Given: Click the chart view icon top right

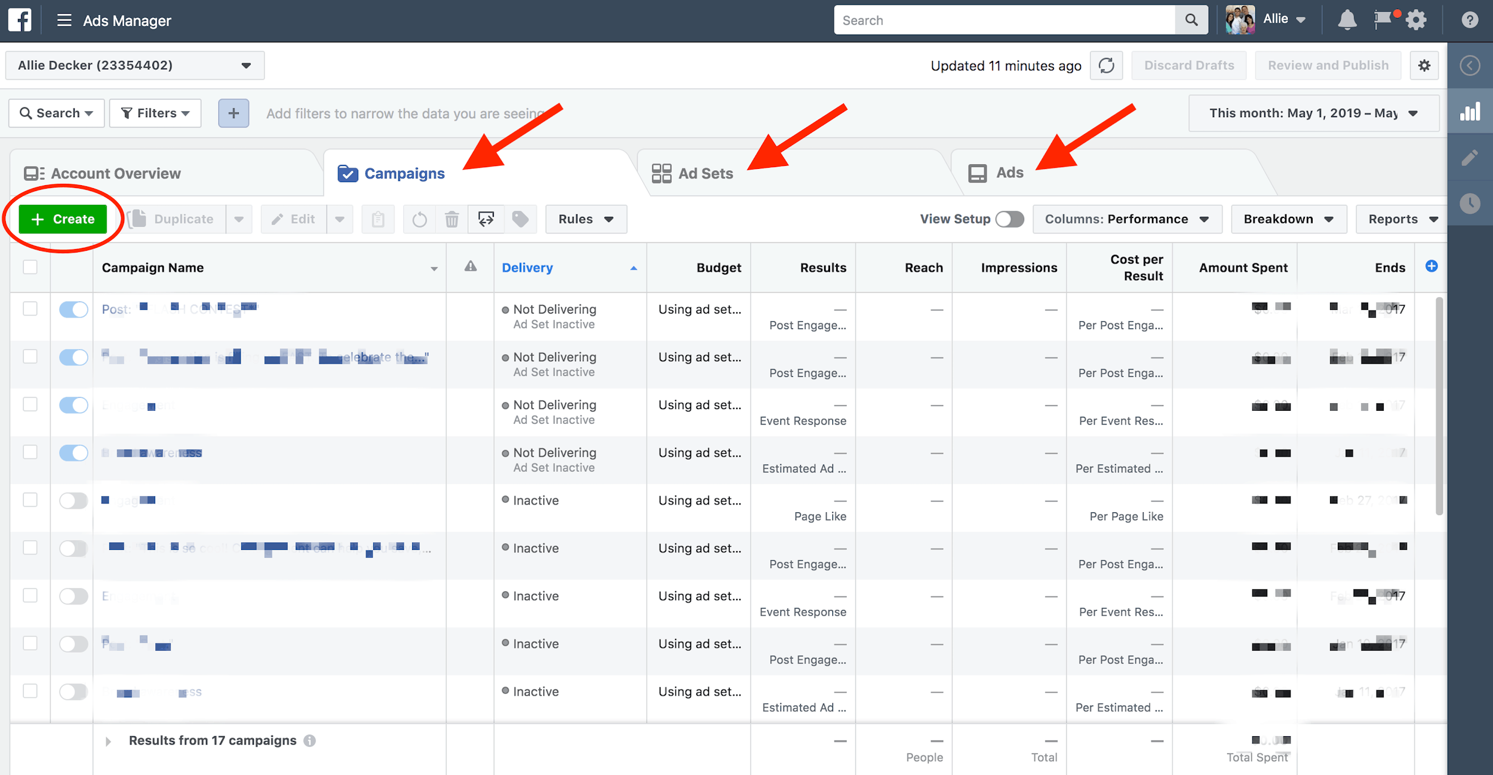Looking at the screenshot, I should click(x=1472, y=112).
